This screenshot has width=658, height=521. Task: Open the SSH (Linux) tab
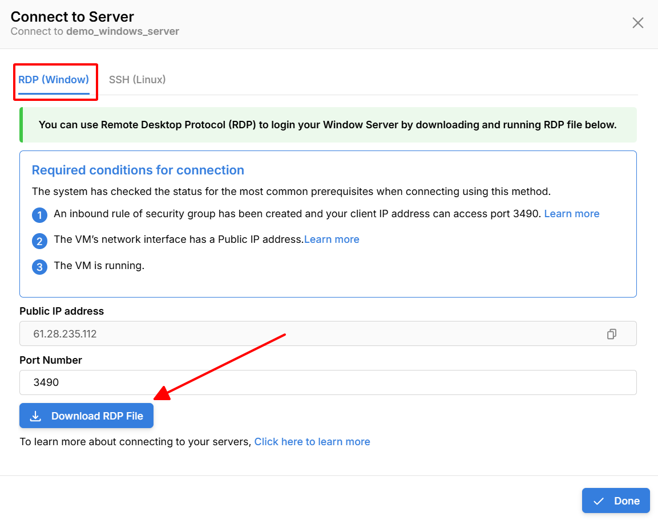pyautogui.click(x=137, y=80)
